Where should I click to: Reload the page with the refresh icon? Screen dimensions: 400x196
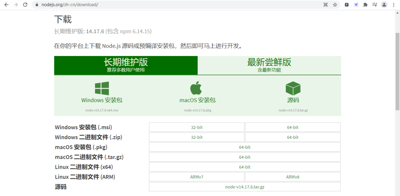click(25, 5)
